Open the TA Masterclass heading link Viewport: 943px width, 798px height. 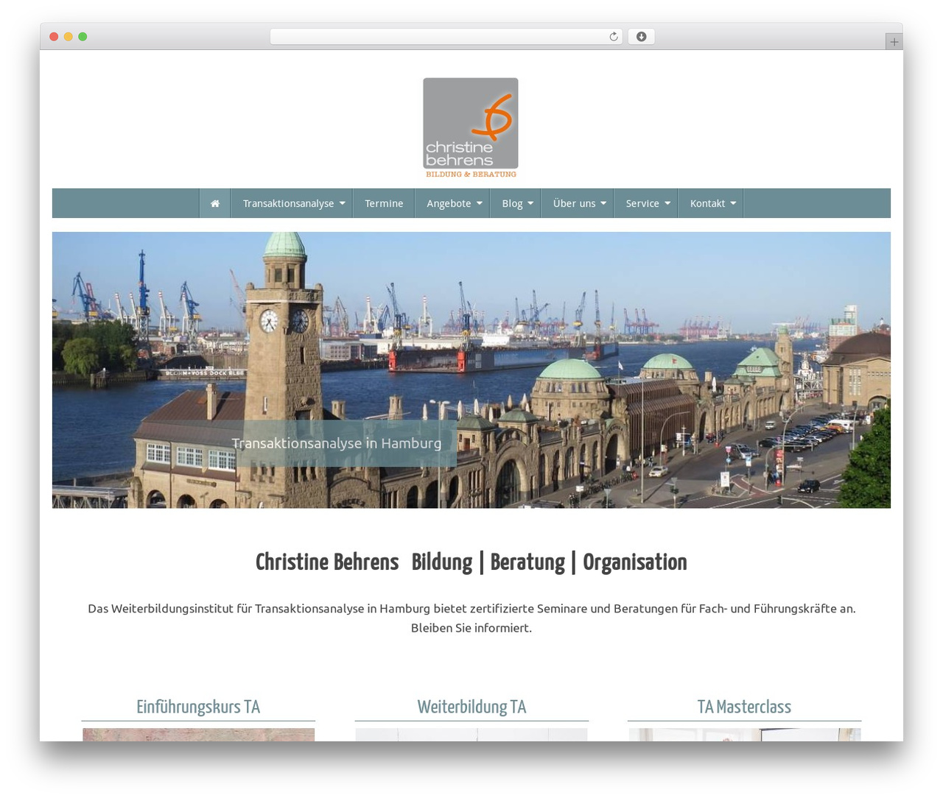point(744,707)
